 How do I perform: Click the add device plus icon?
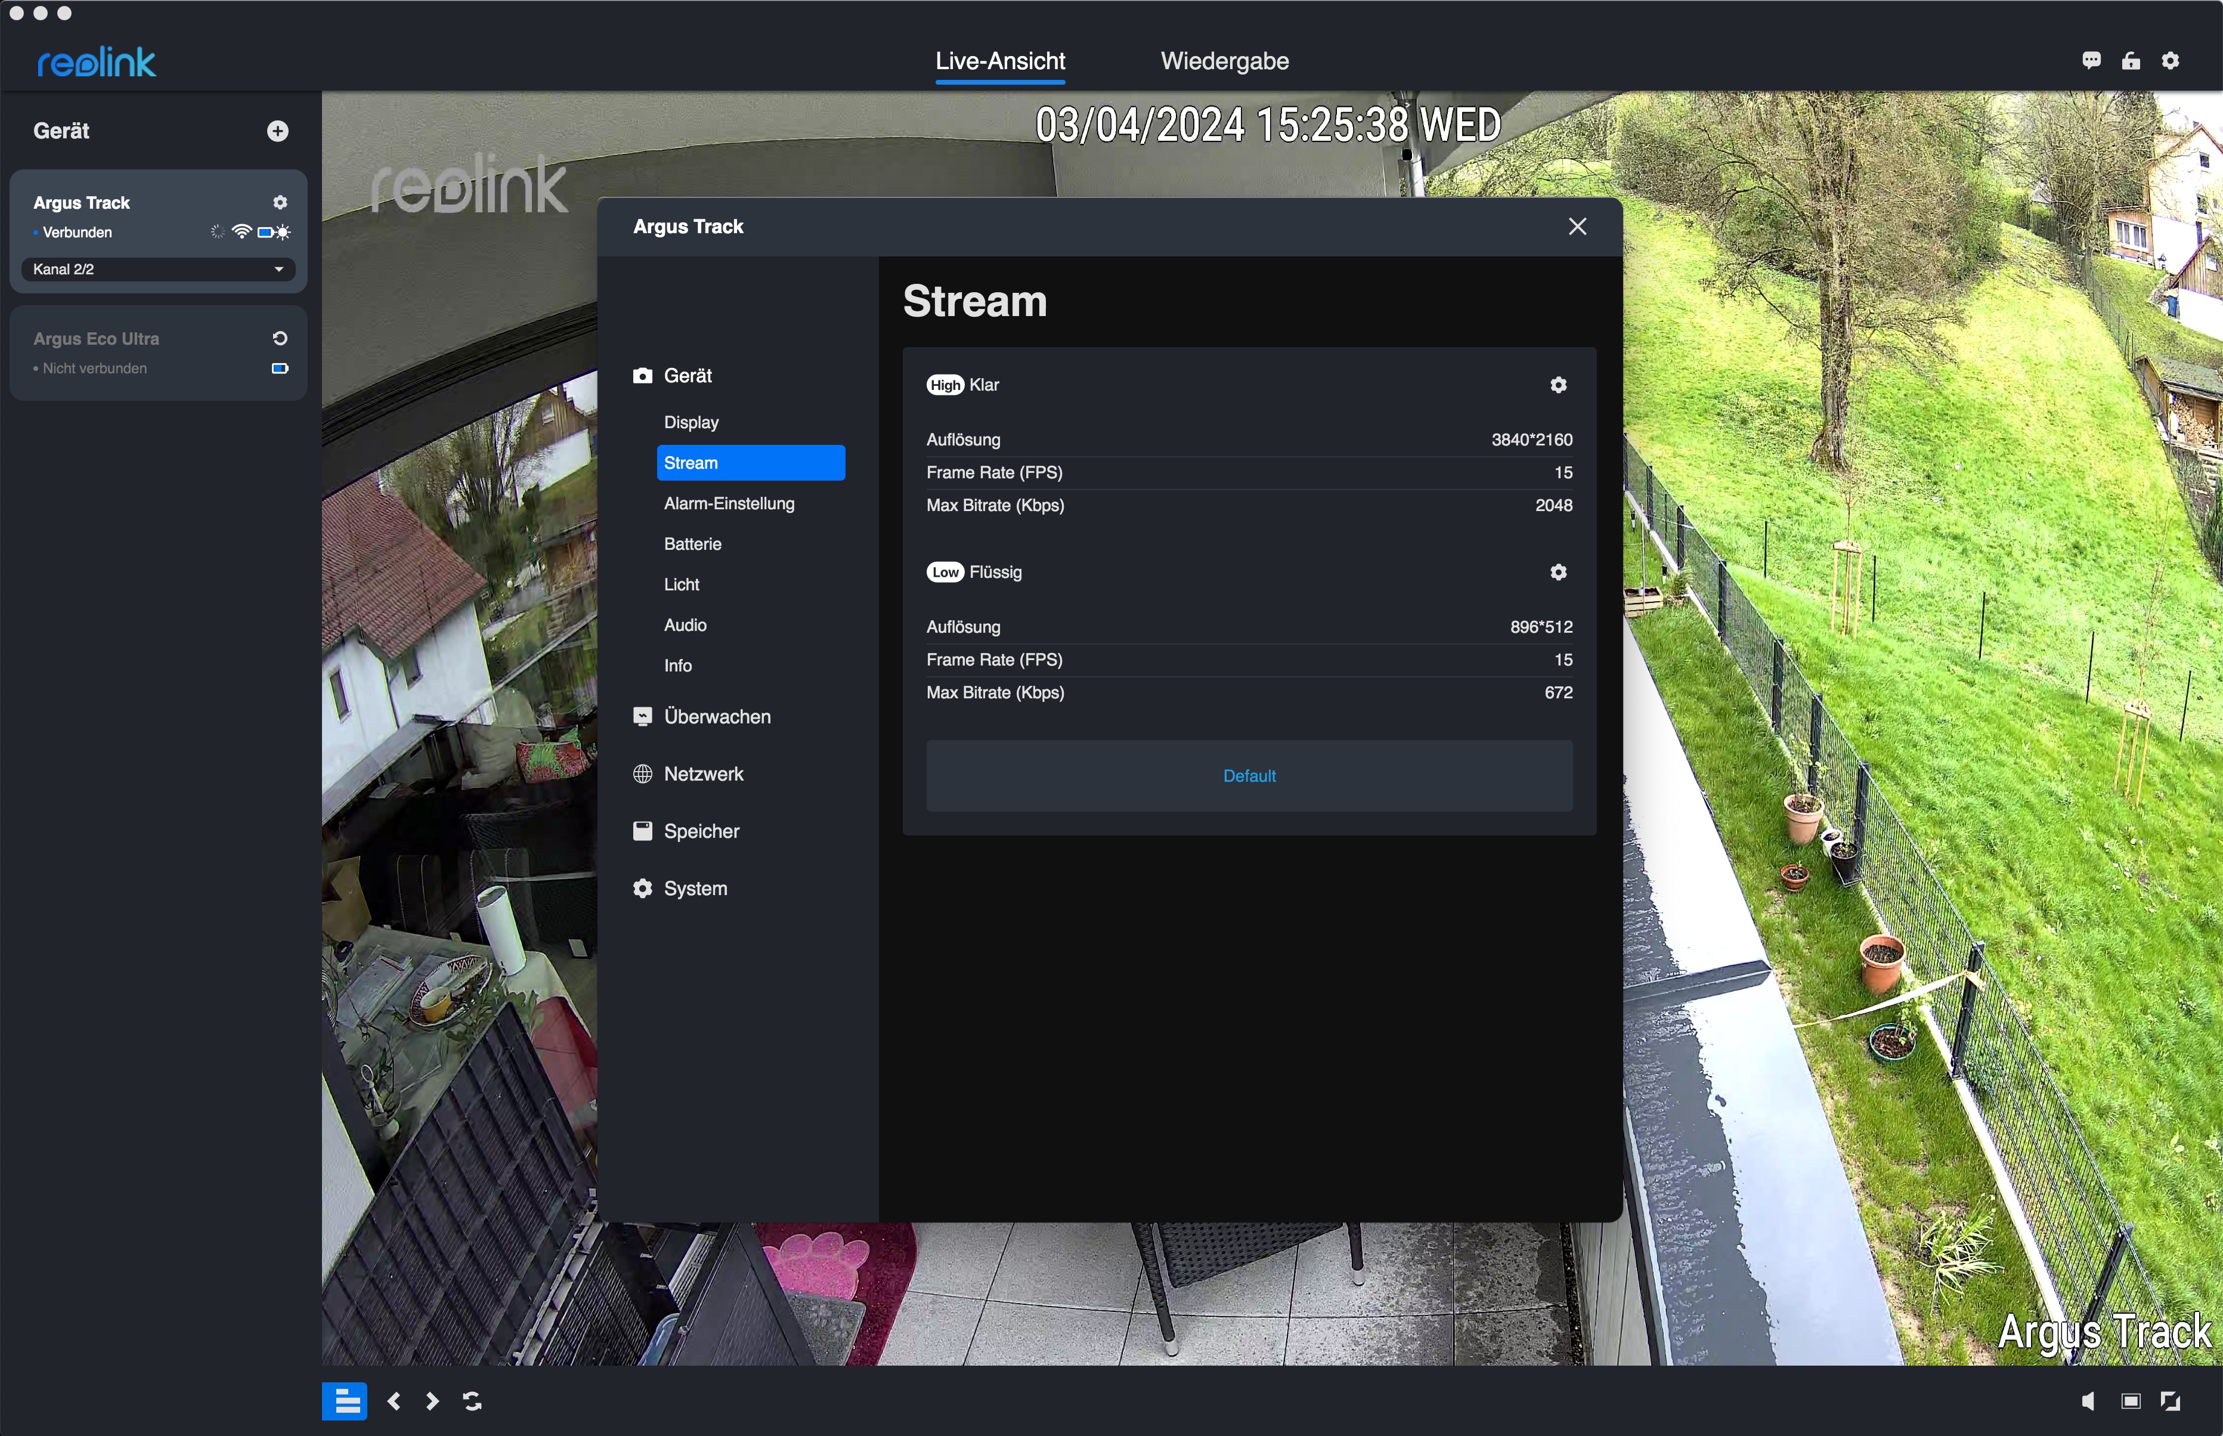(x=277, y=131)
